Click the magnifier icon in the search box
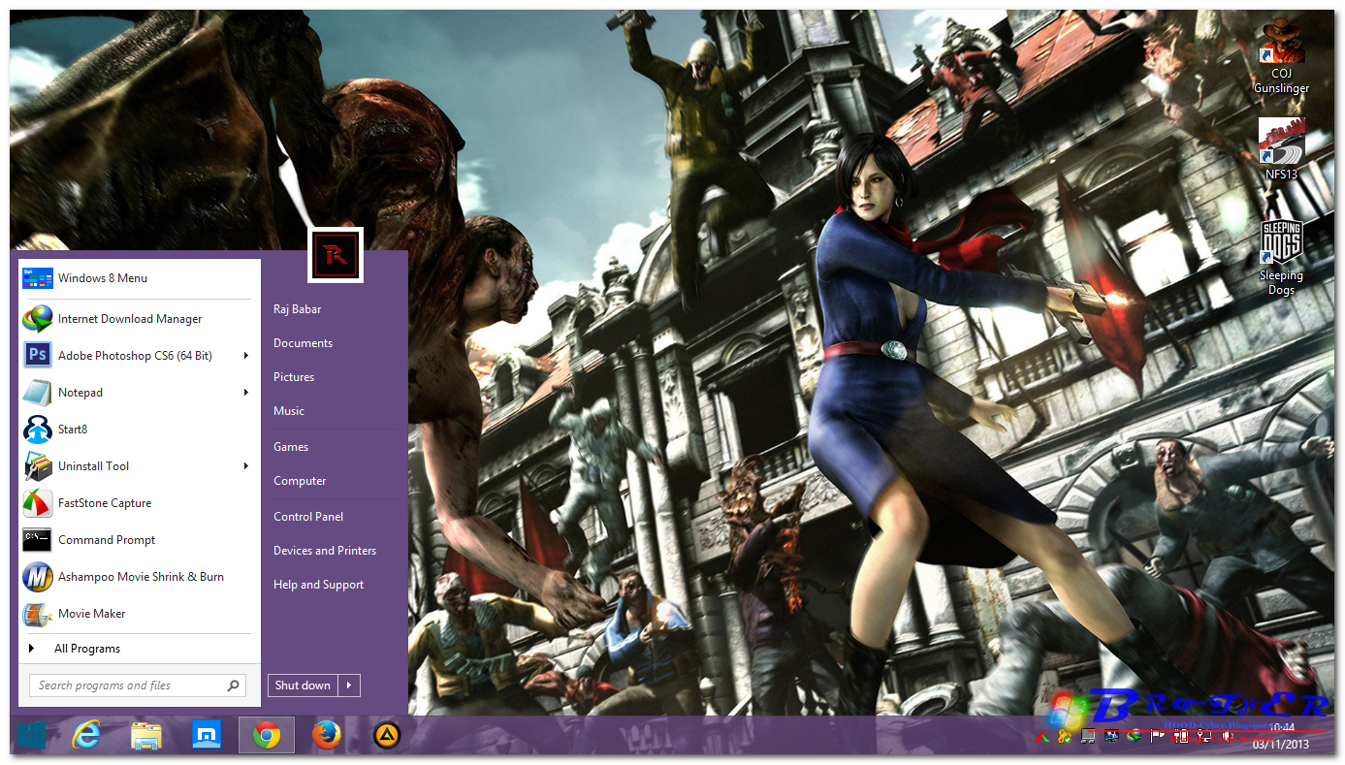This screenshot has height=765, width=1345. [234, 685]
